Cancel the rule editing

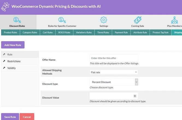tap(27, 117)
